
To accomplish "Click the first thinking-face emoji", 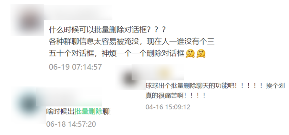I will [190, 54].
